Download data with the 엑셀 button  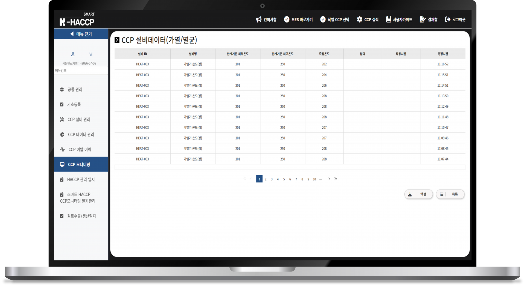(x=419, y=194)
